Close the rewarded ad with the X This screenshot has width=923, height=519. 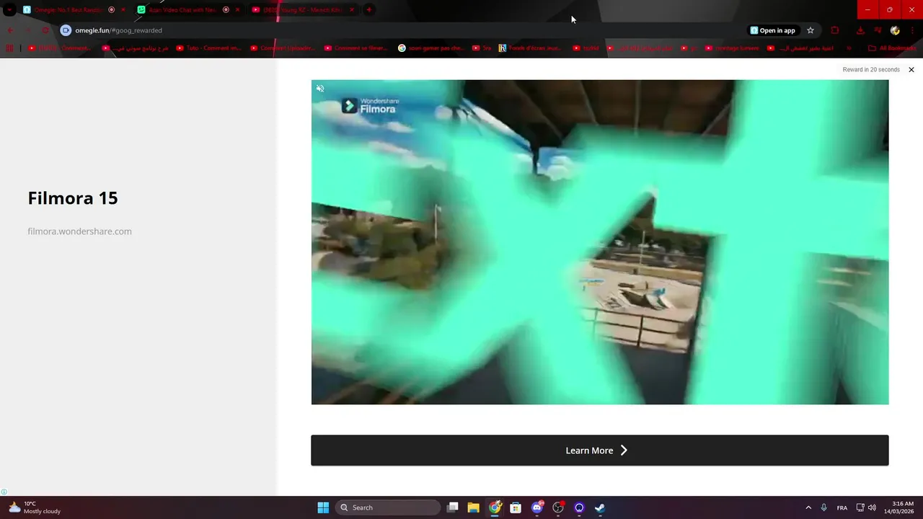pyautogui.click(x=911, y=70)
